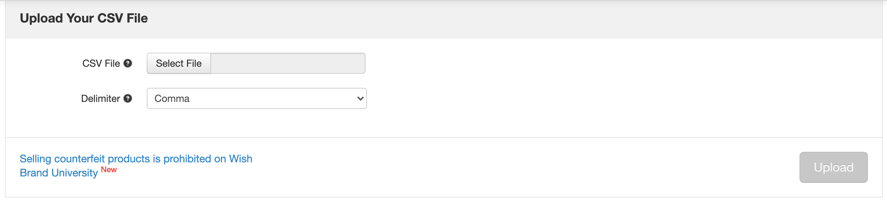Click the red New badge

pyautogui.click(x=109, y=170)
